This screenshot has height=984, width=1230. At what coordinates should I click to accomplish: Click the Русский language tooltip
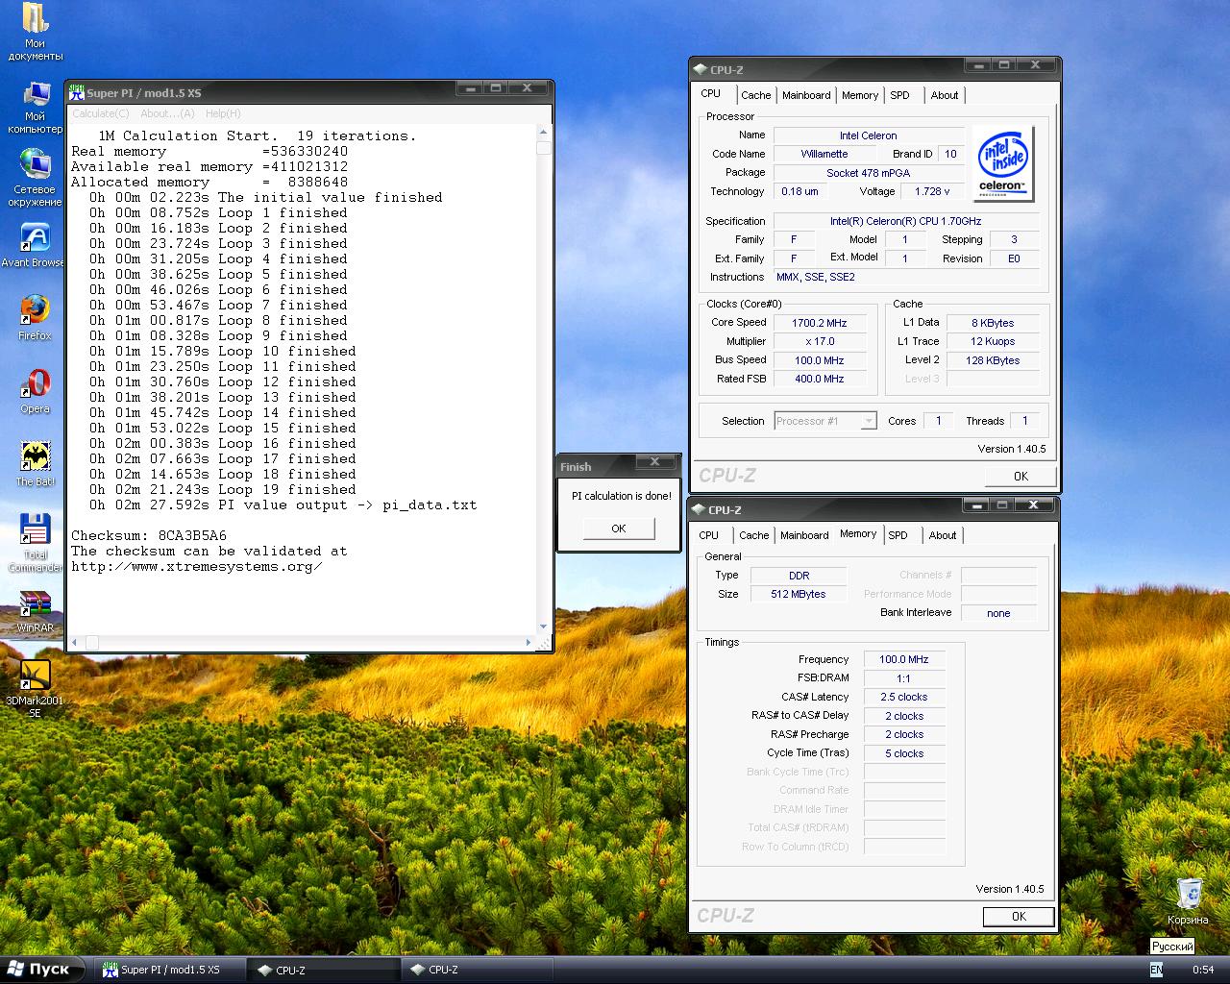[1172, 947]
